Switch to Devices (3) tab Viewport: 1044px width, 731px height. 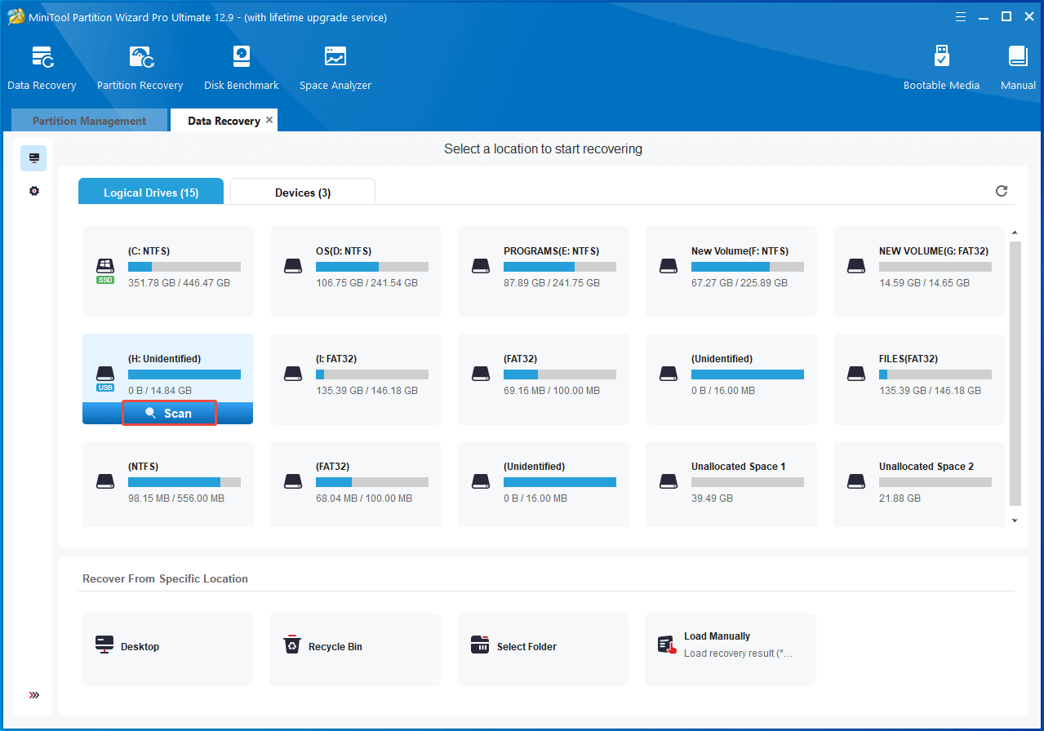click(x=303, y=193)
